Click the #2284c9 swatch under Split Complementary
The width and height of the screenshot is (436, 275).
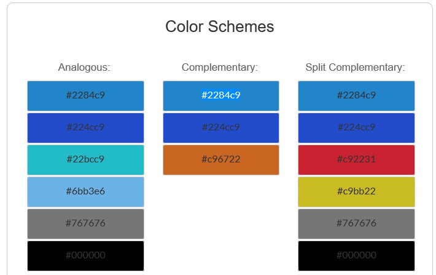click(356, 96)
